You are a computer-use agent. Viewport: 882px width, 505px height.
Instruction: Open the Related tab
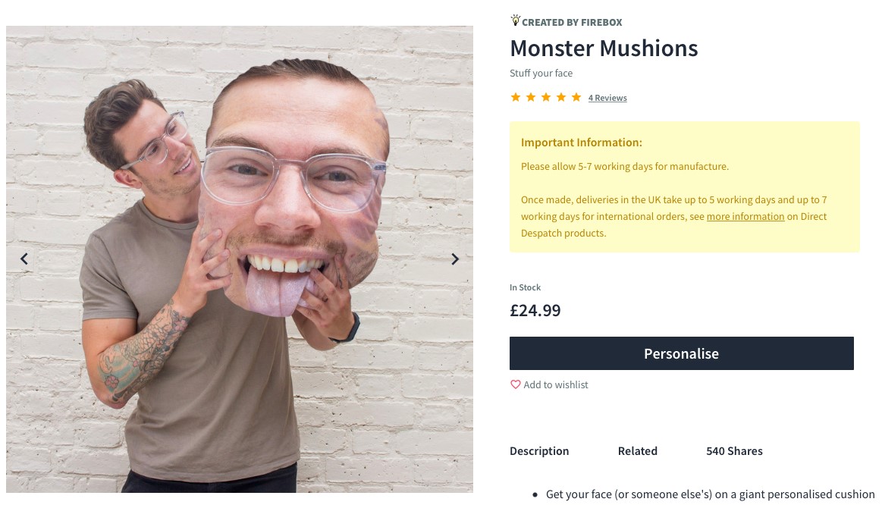tap(637, 451)
